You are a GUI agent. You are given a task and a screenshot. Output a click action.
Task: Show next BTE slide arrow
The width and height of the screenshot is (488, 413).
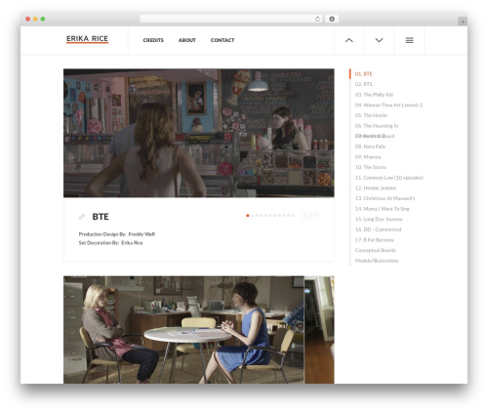point(315,216)
